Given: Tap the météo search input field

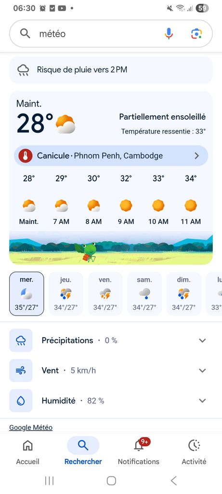Looking at the screenshot, I should tap(97, 34).
